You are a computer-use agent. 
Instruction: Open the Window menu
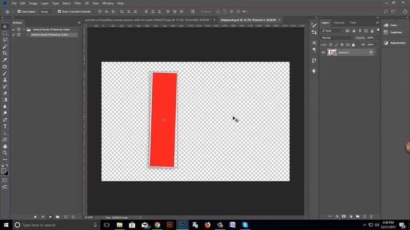coord(108,3)
